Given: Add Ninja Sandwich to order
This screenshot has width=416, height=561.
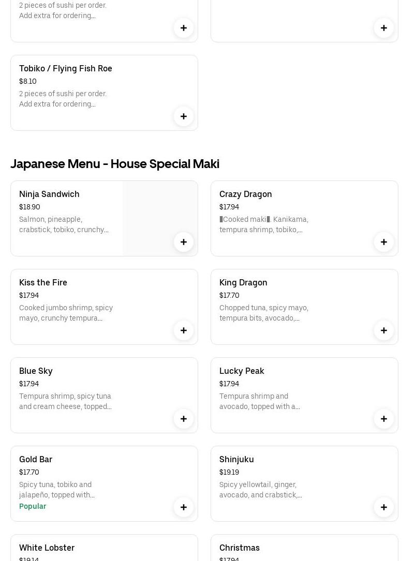Looking at the screenshot, I should (x=184, y=242).
